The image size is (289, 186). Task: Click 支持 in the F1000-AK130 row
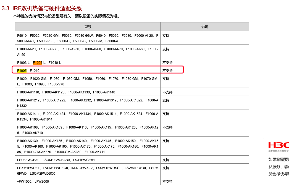click(166, 141)
